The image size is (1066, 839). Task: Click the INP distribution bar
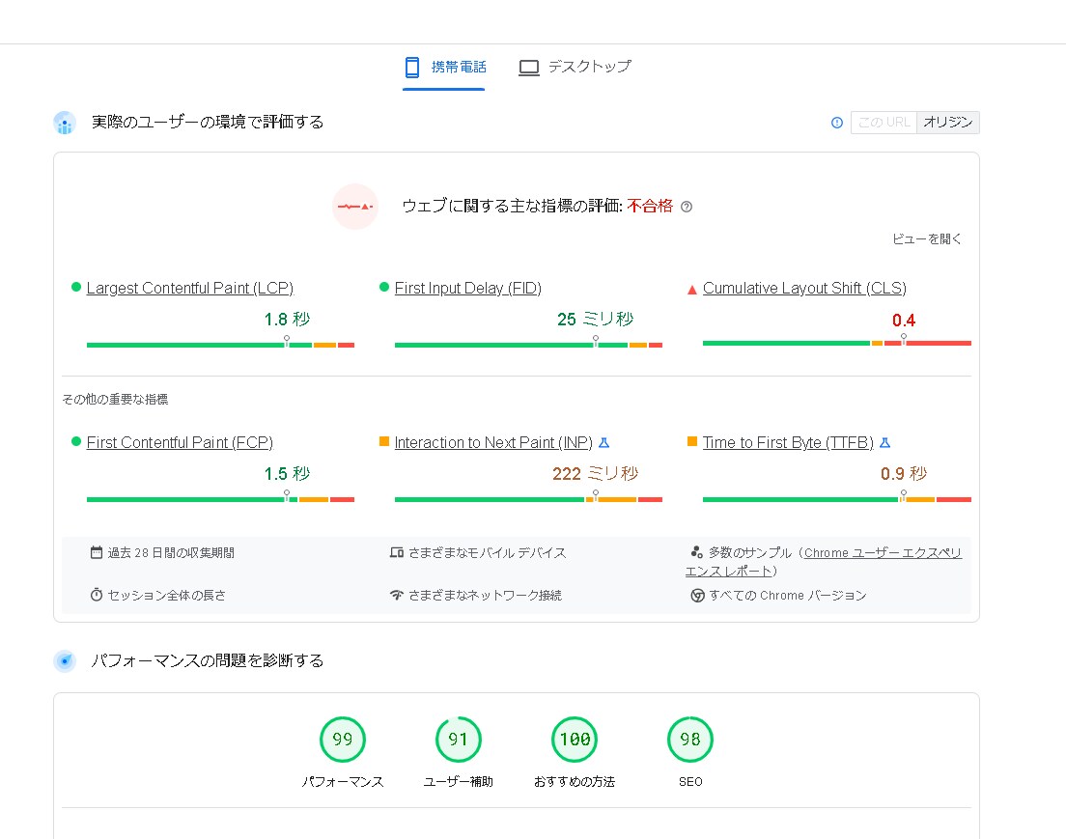click(528, 500)
